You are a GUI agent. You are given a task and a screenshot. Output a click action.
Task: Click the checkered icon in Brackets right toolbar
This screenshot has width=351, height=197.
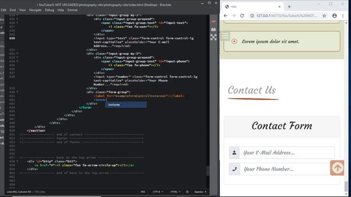click(213, 37)
